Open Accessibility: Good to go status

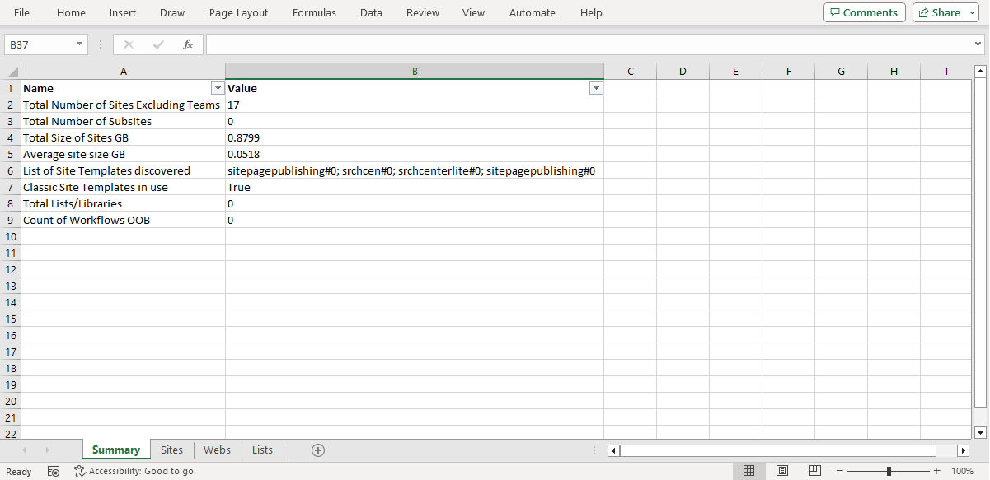click(x=134, y=471)
